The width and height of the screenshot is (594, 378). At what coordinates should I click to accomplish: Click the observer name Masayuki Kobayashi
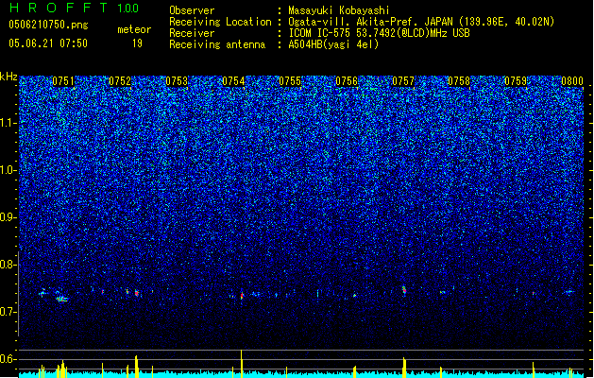pyautogui.click(x=338, y=10)
